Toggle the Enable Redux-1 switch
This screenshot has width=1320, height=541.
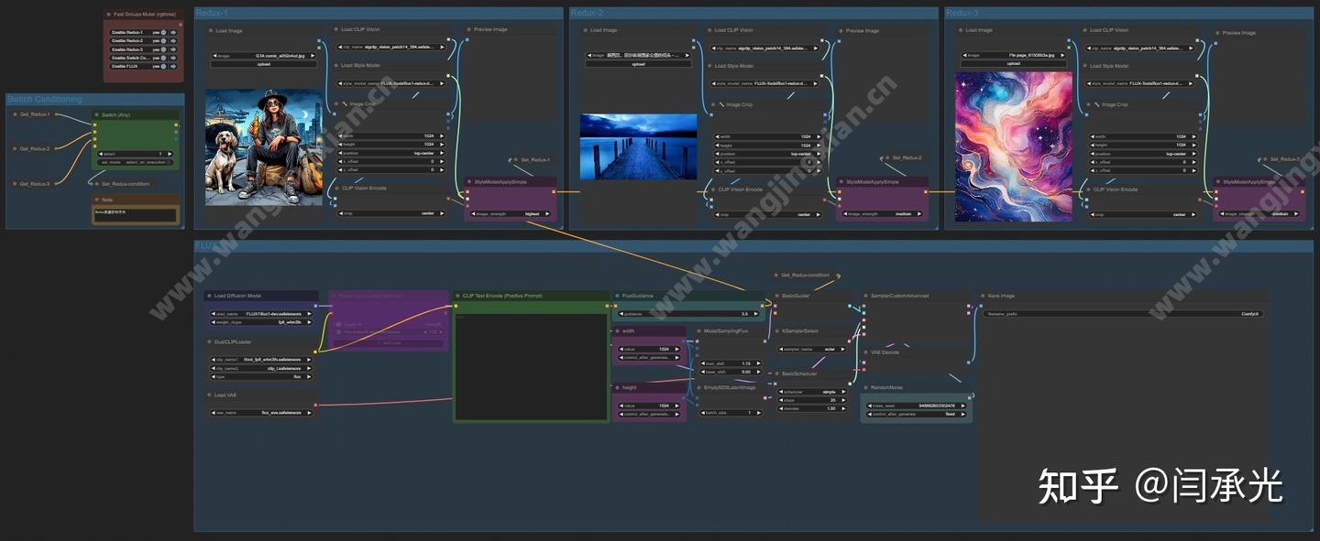[163, 32]
